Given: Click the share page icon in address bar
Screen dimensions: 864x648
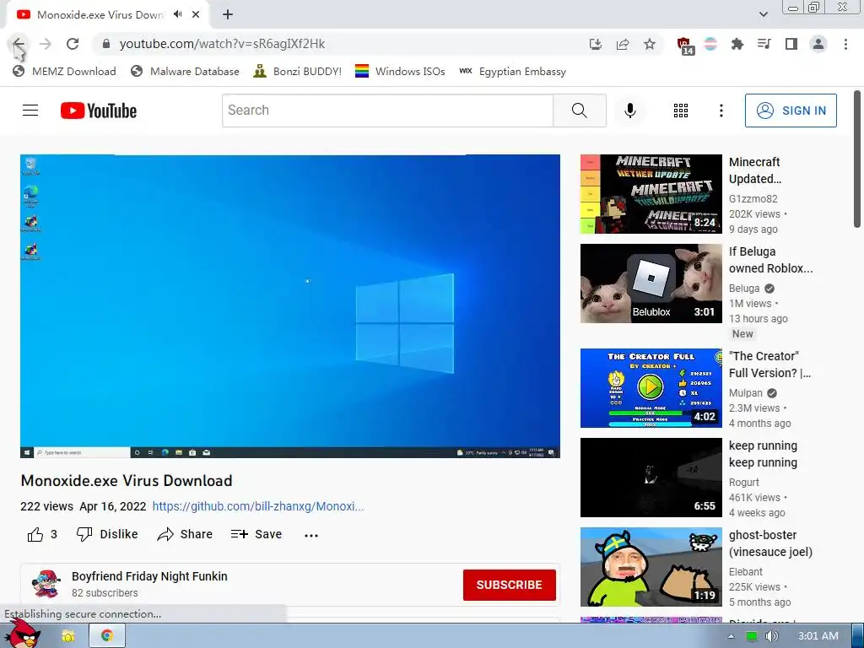Looking at the screenshot, I should (623, 44).
